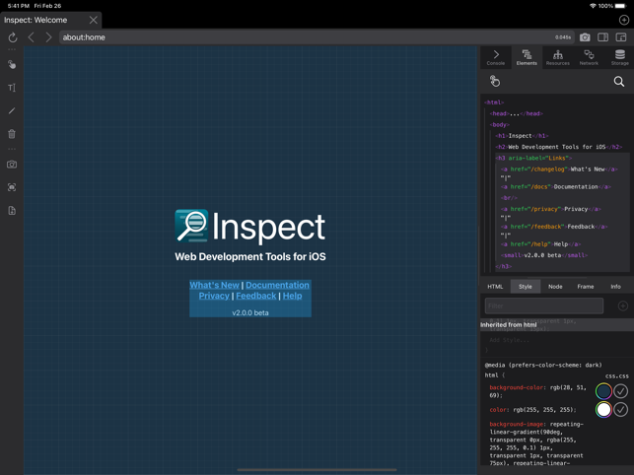The image size is (634, 475).
Task: Select the h3 aria-label Links node
Action: 533,158
